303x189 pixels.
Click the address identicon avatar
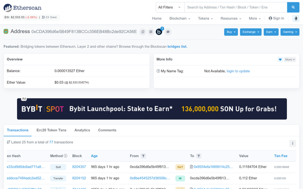coord(6,31)
